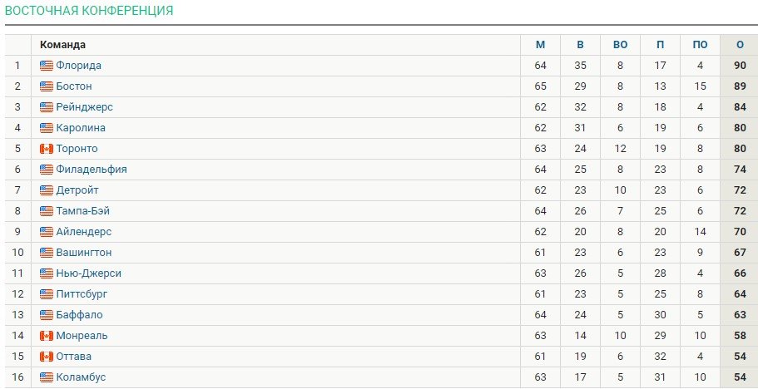Open the Филадельфия team page
The width and height of the screenshot is (758, 389).
(x=91, y=170)
